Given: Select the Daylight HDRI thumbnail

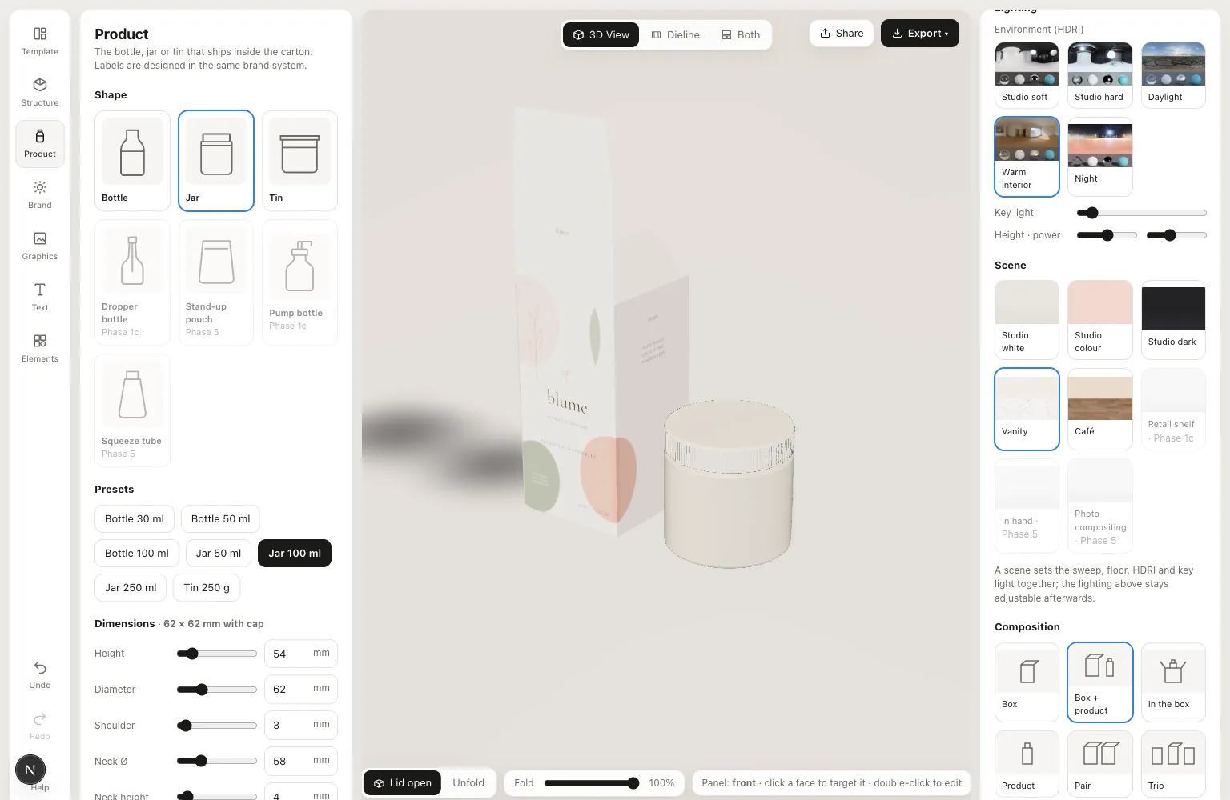Looking at the screenshot, I should point(1173,75).
